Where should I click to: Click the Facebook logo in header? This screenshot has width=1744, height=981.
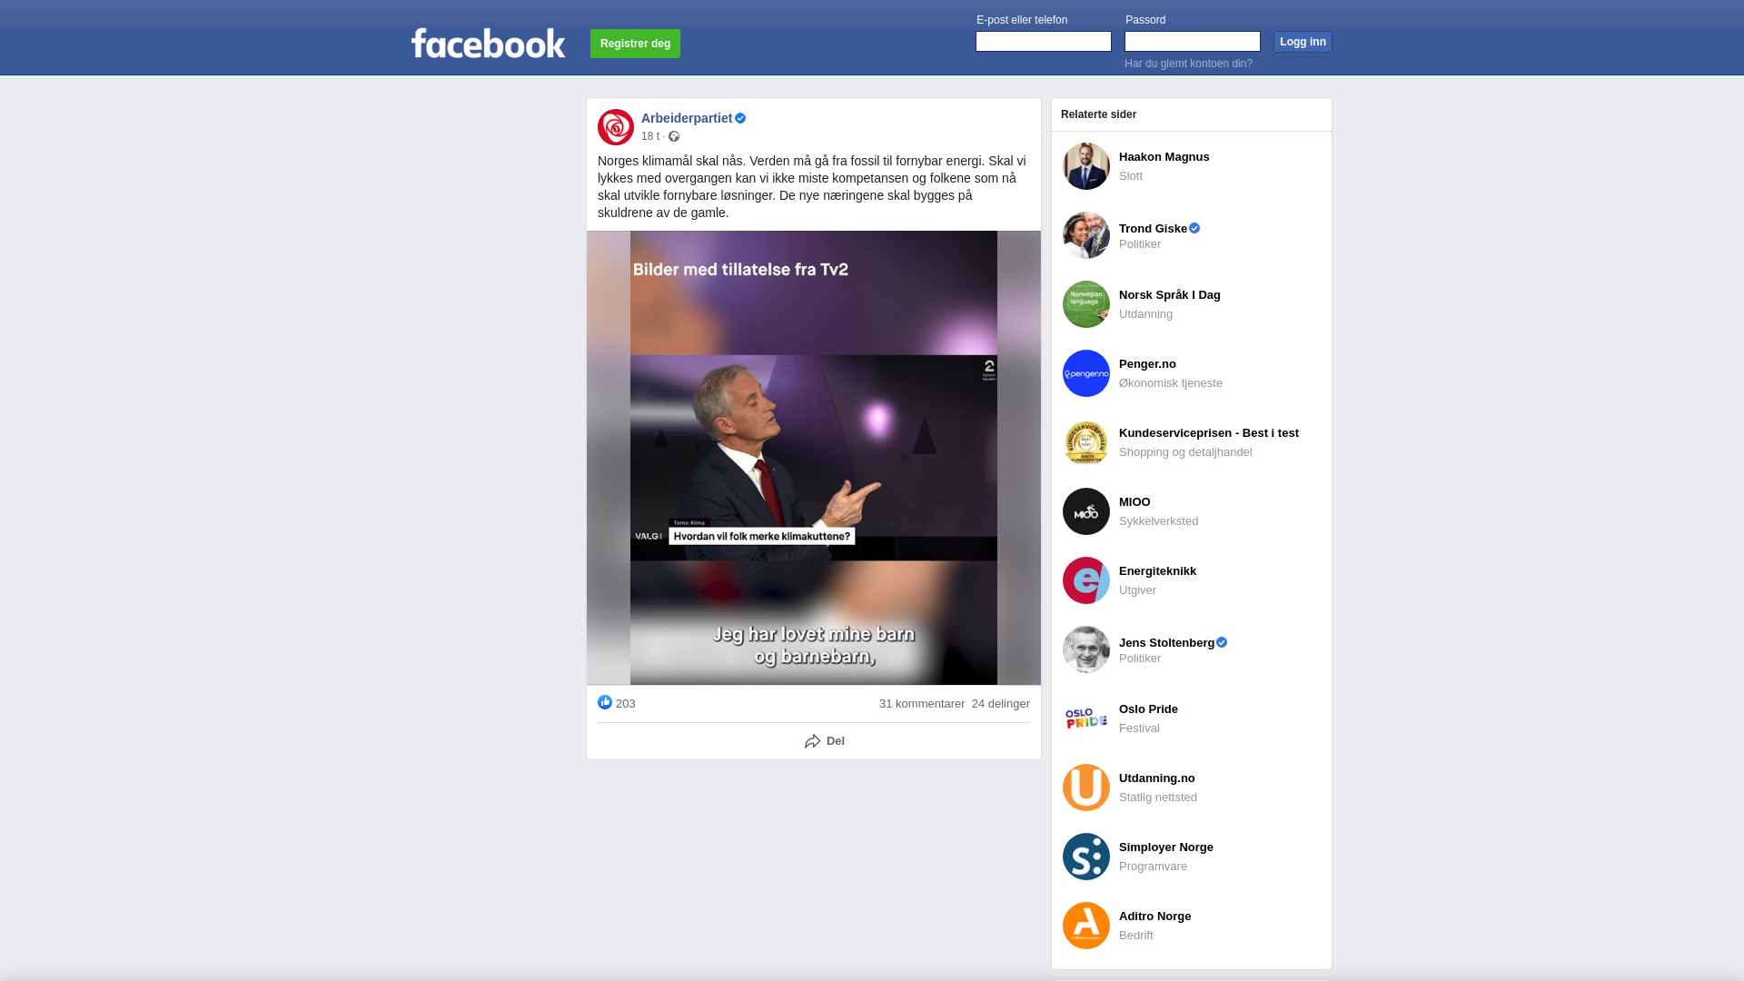click(488, 43)
